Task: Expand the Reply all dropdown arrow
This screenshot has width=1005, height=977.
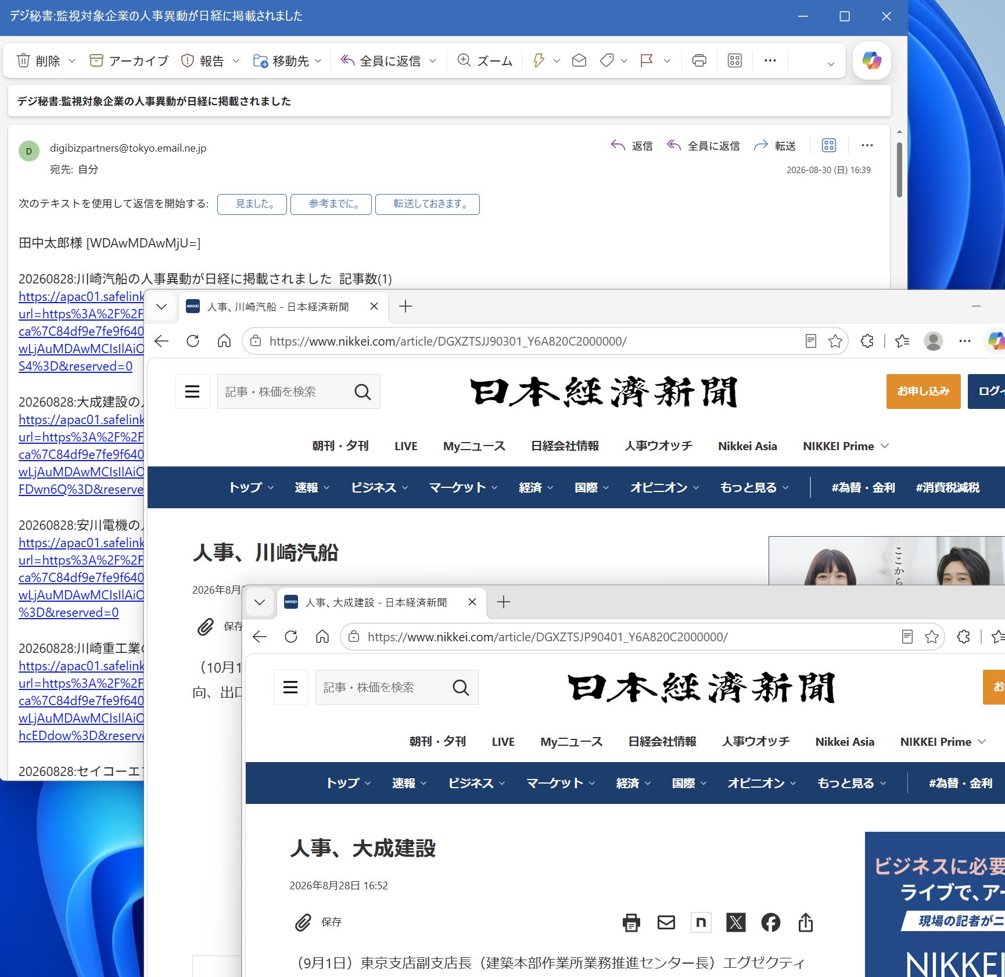Action: pyautogui.click(x=432, y=60)
